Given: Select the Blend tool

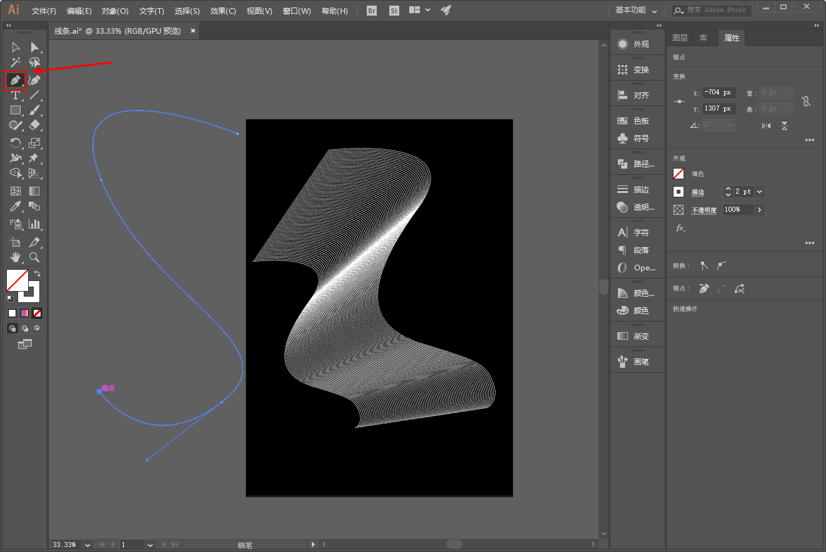Looking at the screenshot, I should pos(35,206).
